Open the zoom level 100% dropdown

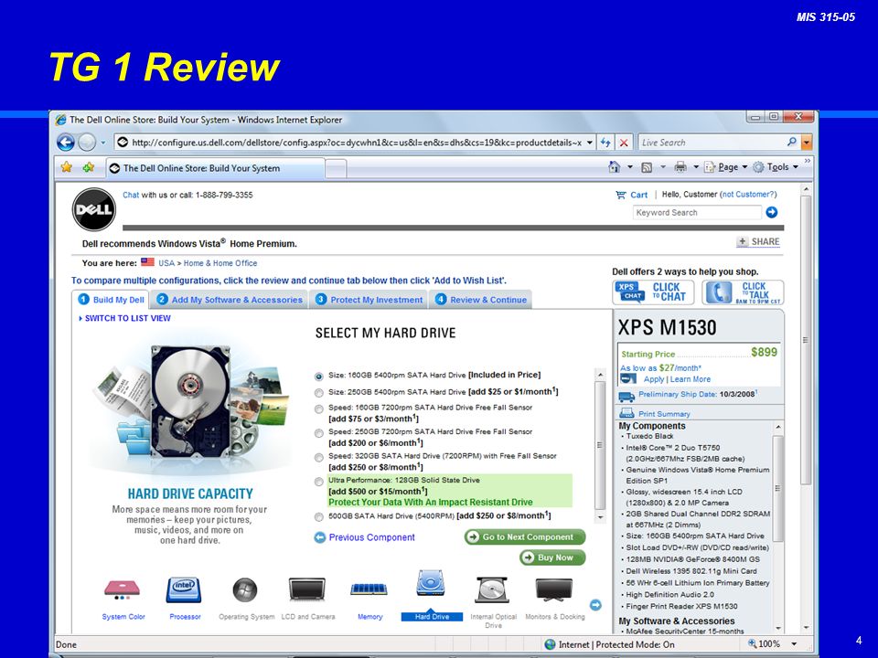[x=794, y=644]
